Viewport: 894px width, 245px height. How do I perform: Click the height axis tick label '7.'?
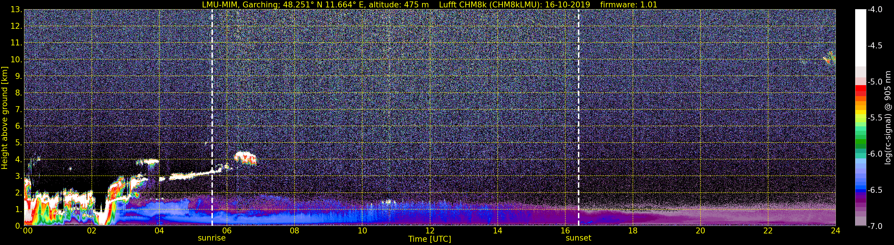pyautogui.click(x=18, y=110)
